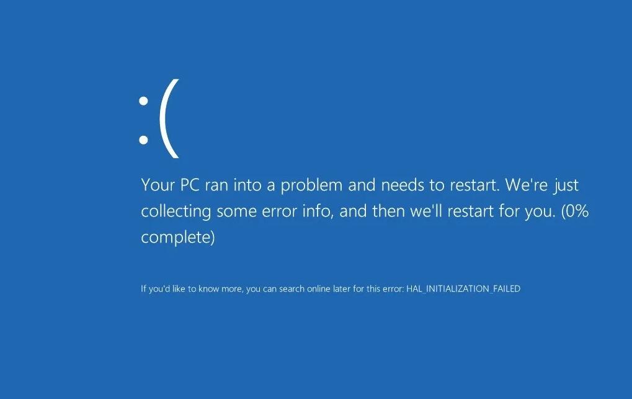Click the '(0%' progress percentage
The width and height of the screenshot is (632, 399).
pos(575,211)
